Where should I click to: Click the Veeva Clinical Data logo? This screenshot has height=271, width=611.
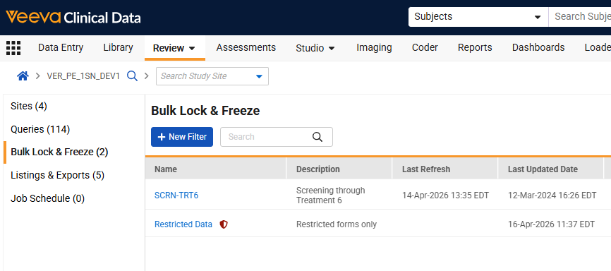73,18
